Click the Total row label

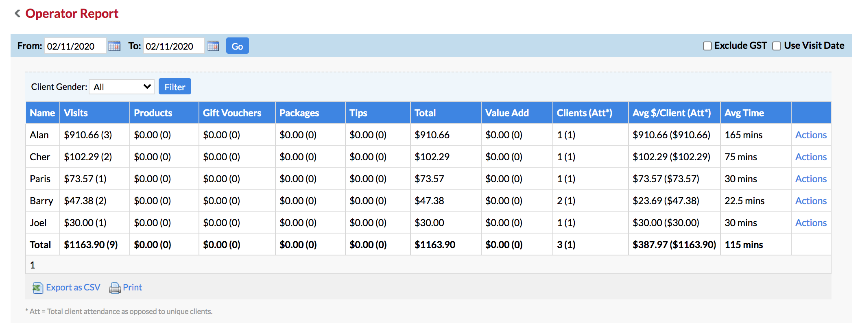tap(40, 245)
